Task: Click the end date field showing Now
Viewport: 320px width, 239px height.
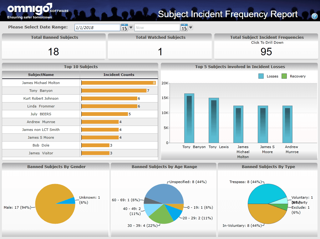Action: coord(157,27)
